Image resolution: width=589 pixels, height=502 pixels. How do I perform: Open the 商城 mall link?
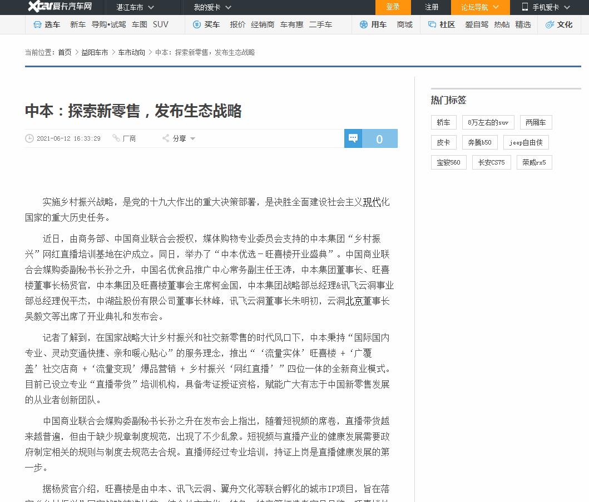404,25
